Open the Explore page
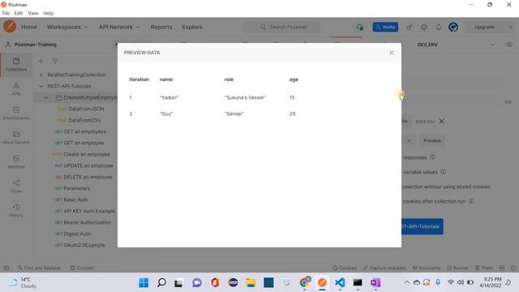The image size is (519, 292). pyautogui.click(x=192, y=27)
